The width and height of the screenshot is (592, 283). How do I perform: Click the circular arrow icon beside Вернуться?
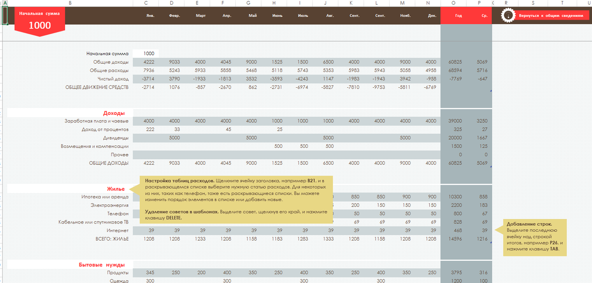pos(508,15)
